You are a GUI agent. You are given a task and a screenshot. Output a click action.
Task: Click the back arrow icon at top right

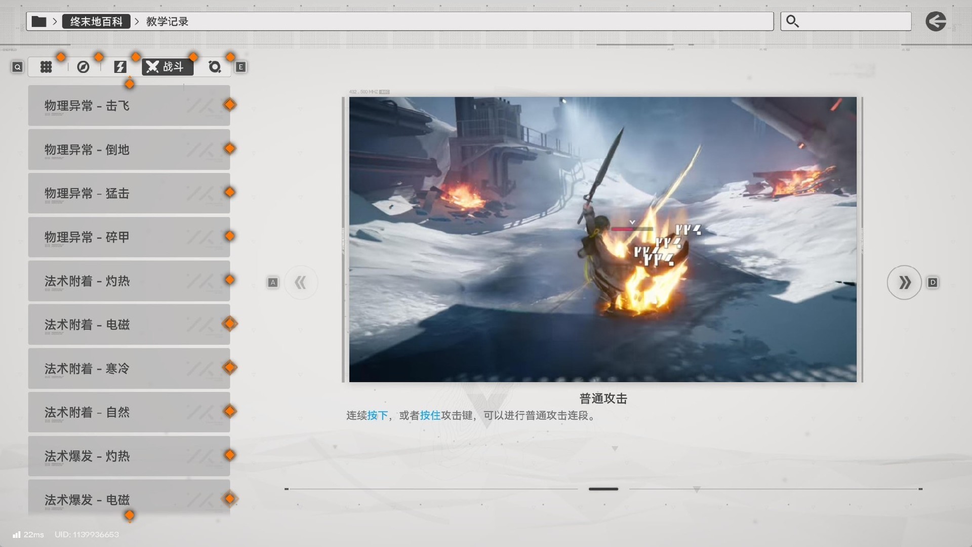936,21
